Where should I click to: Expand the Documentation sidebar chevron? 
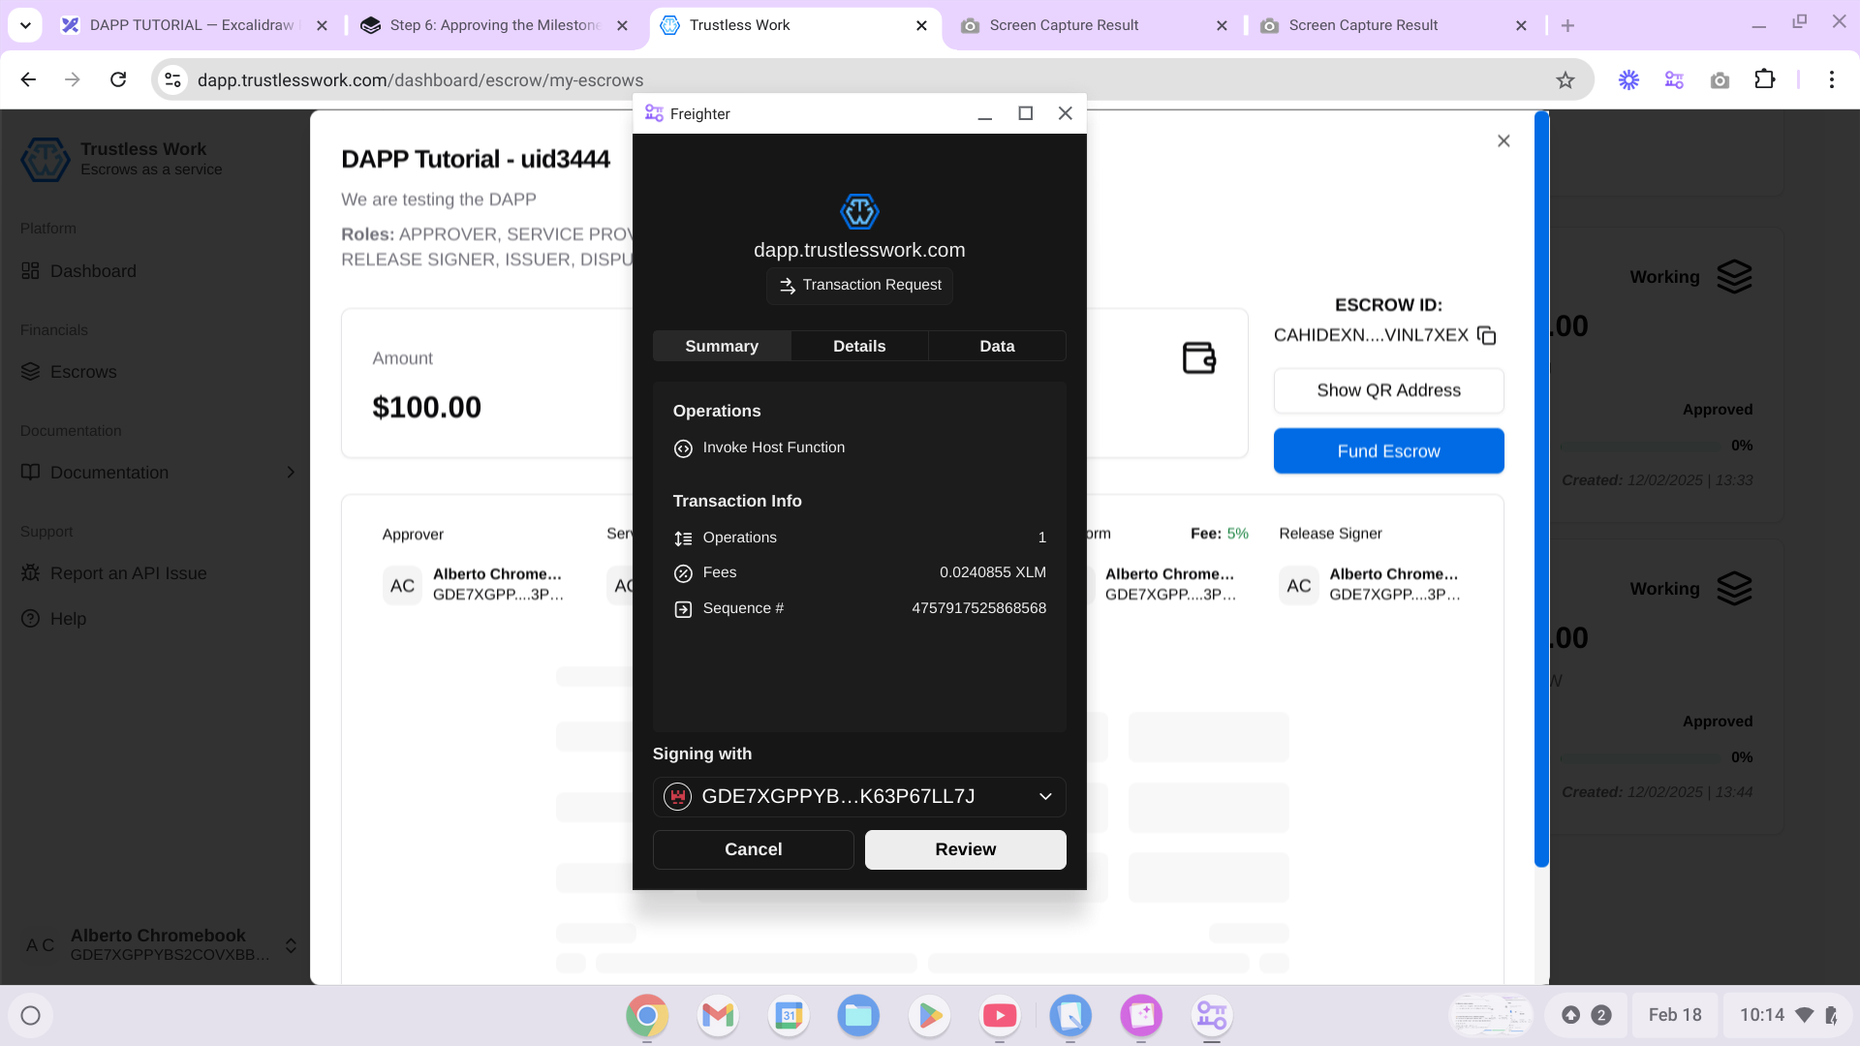(291, 473)
